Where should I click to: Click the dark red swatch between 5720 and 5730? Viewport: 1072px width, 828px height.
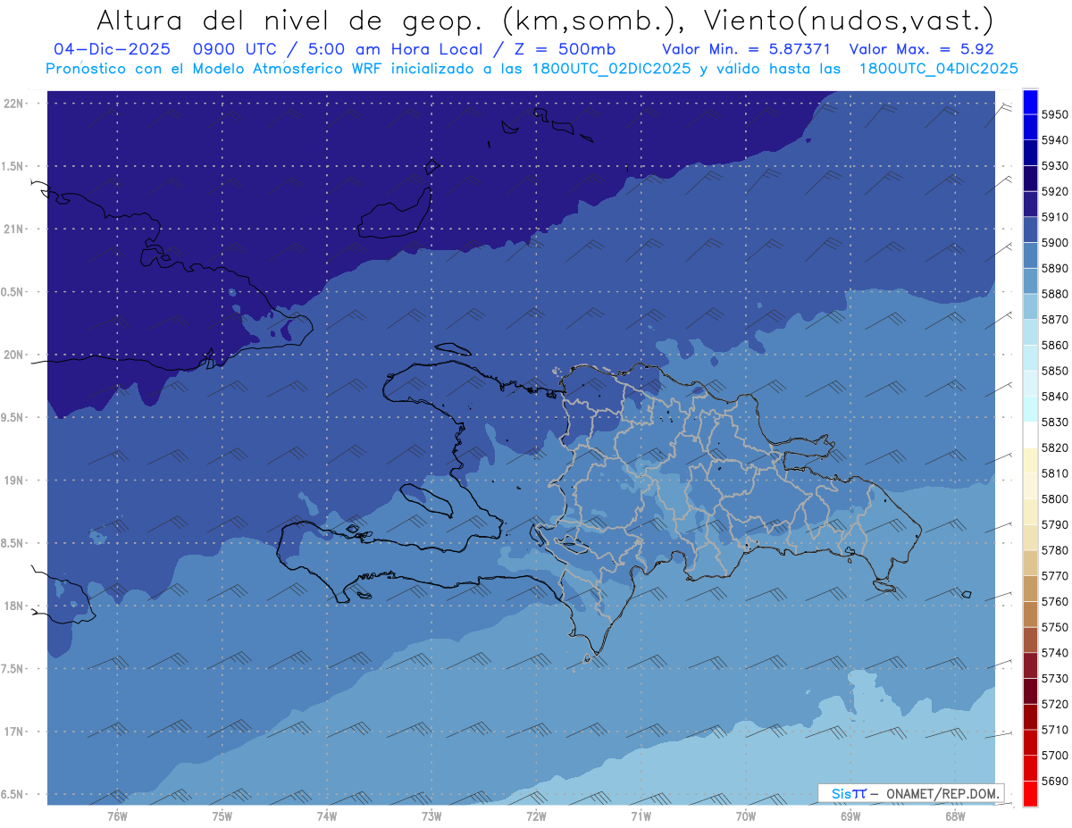(1030, 690)
